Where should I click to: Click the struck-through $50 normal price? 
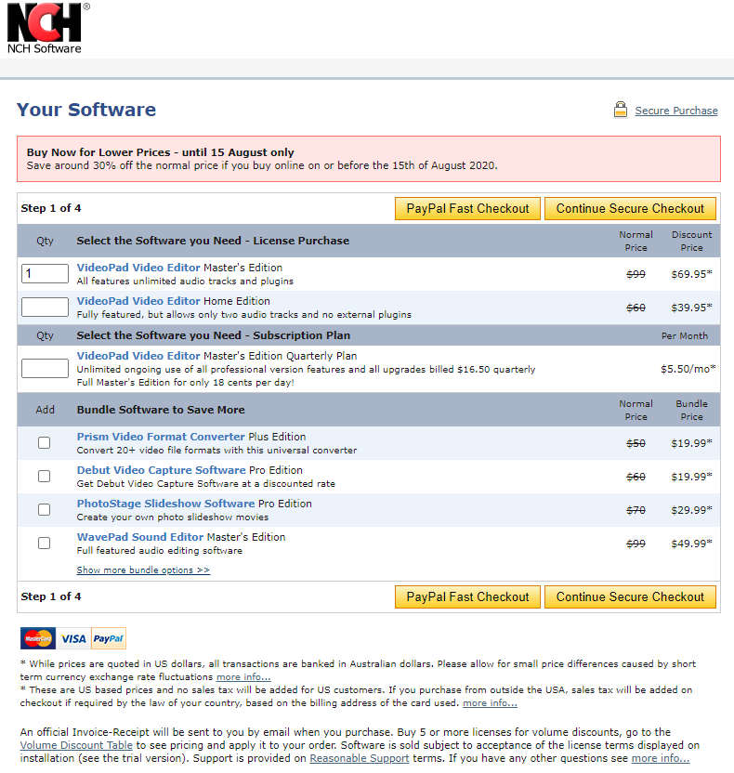click(x=636, y=443)
